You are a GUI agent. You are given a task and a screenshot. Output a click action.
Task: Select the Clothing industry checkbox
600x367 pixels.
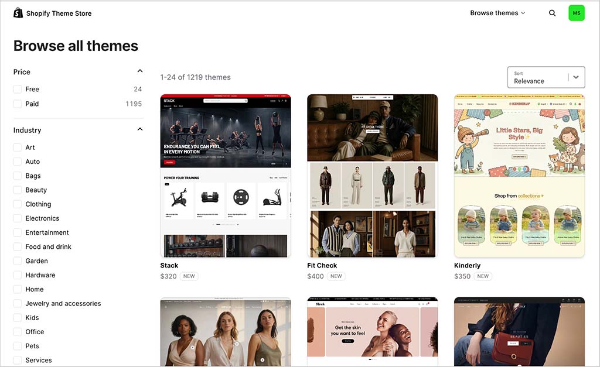point(18,204)
